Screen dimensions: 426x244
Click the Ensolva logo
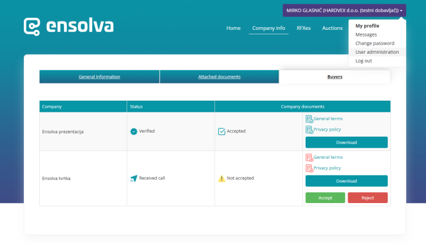69,27
